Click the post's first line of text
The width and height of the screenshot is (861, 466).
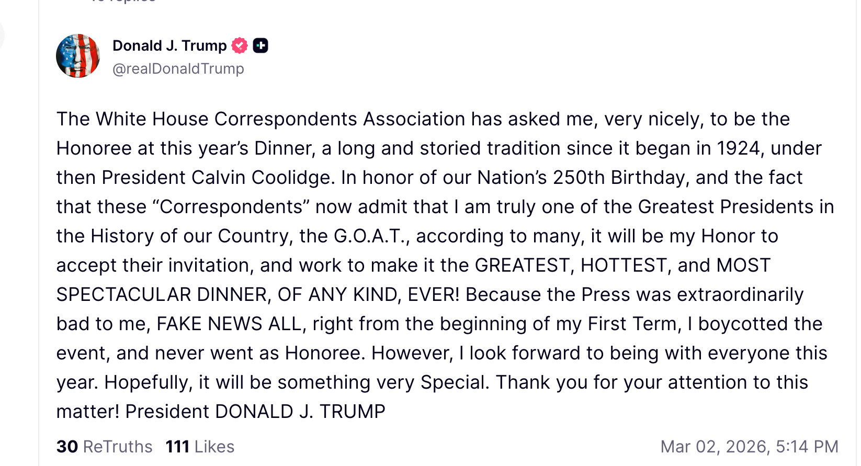point(423,119)
